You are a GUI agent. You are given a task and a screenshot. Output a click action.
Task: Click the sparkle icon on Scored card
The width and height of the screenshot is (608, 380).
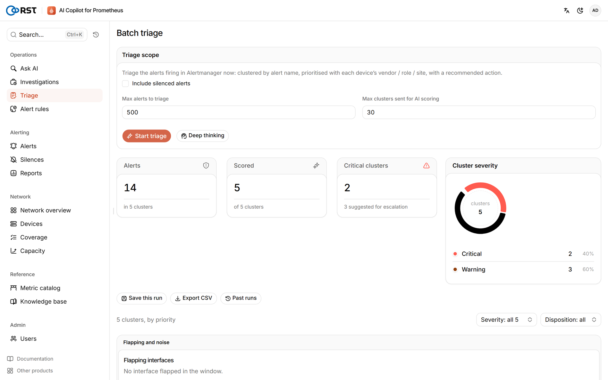pyautogui.click(x=316, y=166)
